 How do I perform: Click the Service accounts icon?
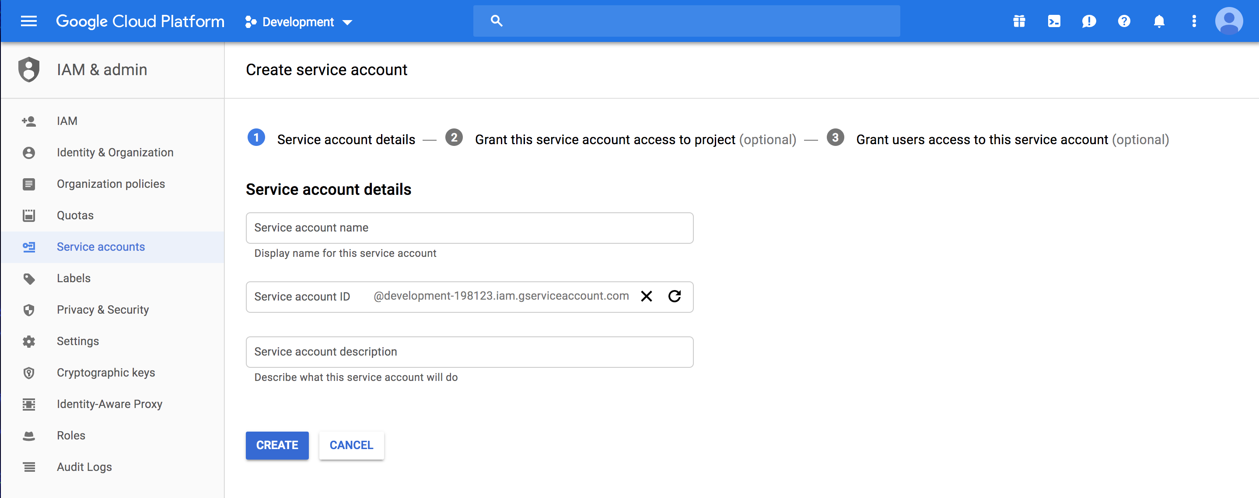[29, 247]
